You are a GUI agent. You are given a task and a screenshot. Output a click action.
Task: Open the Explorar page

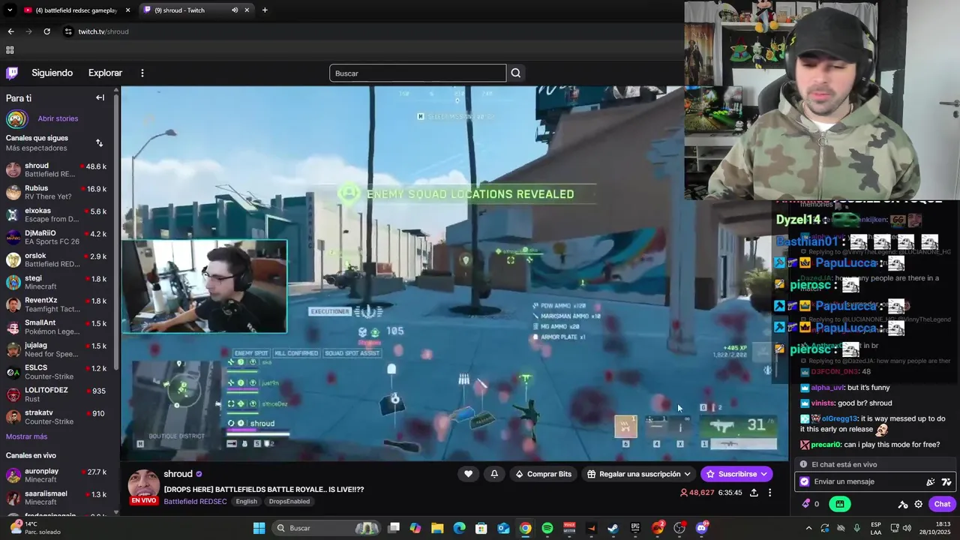(x=105, y=73)
